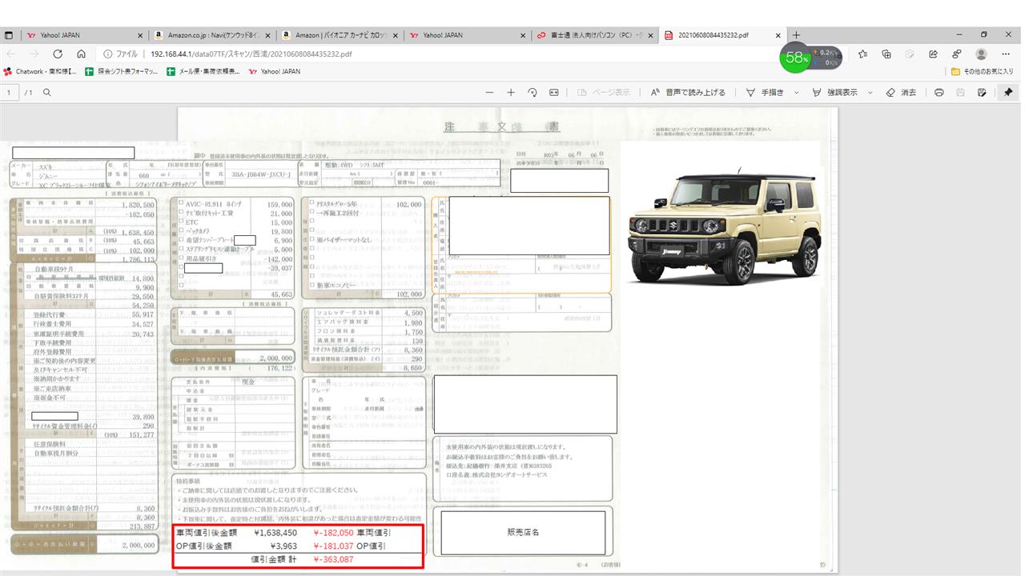Screen dimensions: 1025x576
Task: Expand the 手描き draw options dropdown
Action: [796, 92]
